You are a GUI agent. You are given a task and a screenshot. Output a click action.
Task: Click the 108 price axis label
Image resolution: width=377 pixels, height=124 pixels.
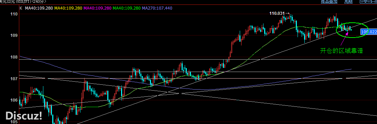[14, 57]
